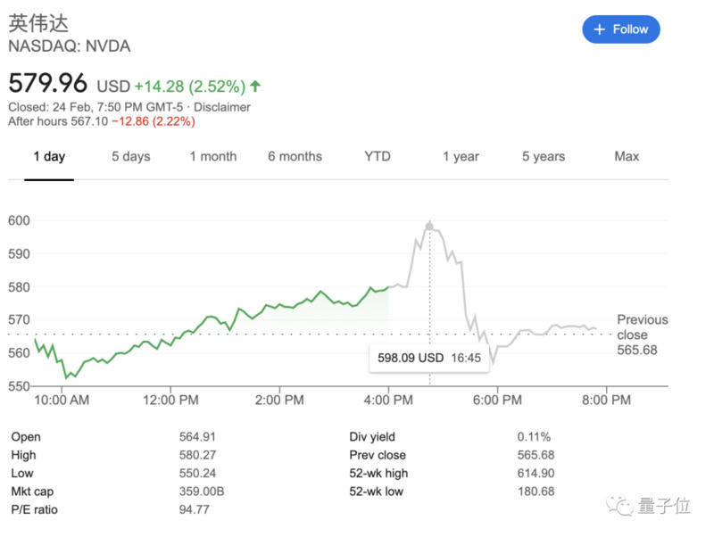Click the NASDAQ: NVDA ticker text
Viewport: 714px width, 537px height.
(x=69, y=45)
